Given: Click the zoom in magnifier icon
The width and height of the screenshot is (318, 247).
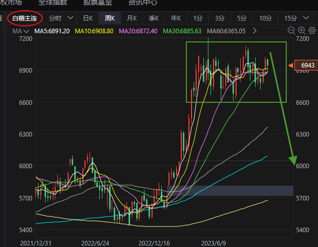Looking at the screenshot, I should pos(302,31).
